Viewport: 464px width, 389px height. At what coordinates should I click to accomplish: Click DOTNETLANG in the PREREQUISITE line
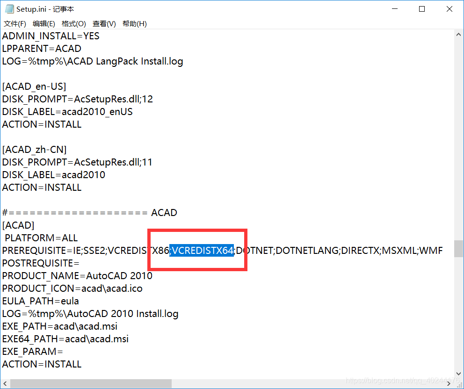(307, 251)
